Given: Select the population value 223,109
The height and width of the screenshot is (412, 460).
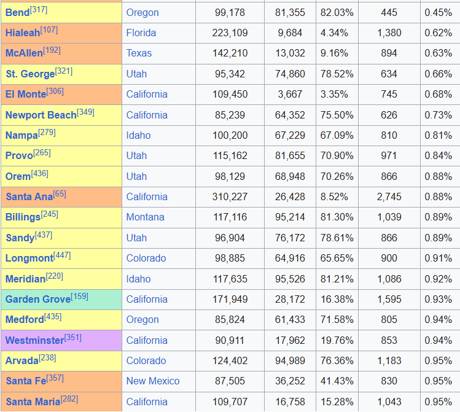Looking at the screenshot, I should pos(230,33).
